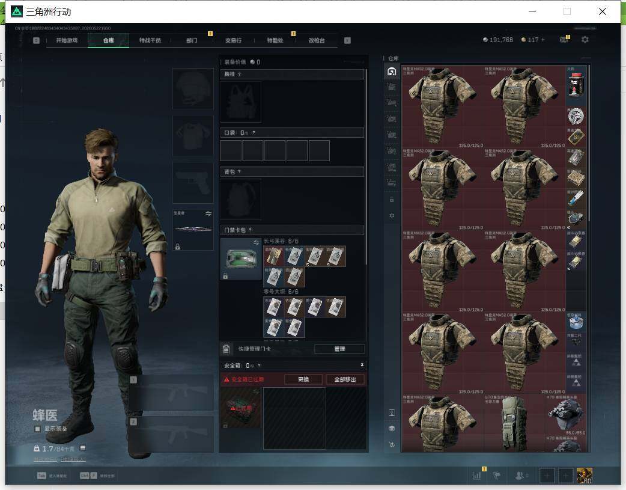Click the right tab-navigation key icon
The image size is (626, 490).
347,40
